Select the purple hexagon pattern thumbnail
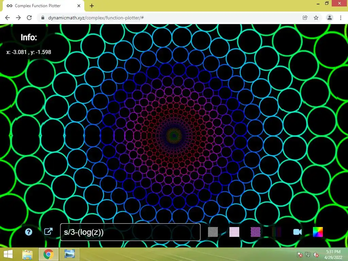The height and width of the screenshot is (261, 348). pyautogui.click(x=256, y=232)
